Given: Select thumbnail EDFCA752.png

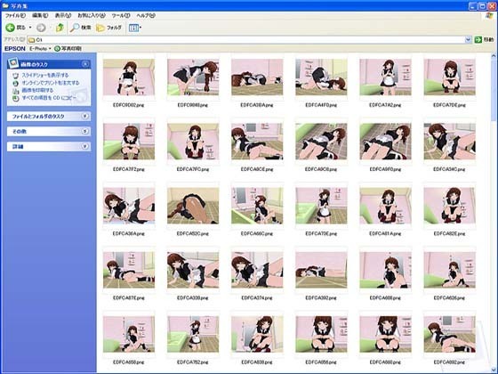Looking at the screenshot, I should 193,334.
